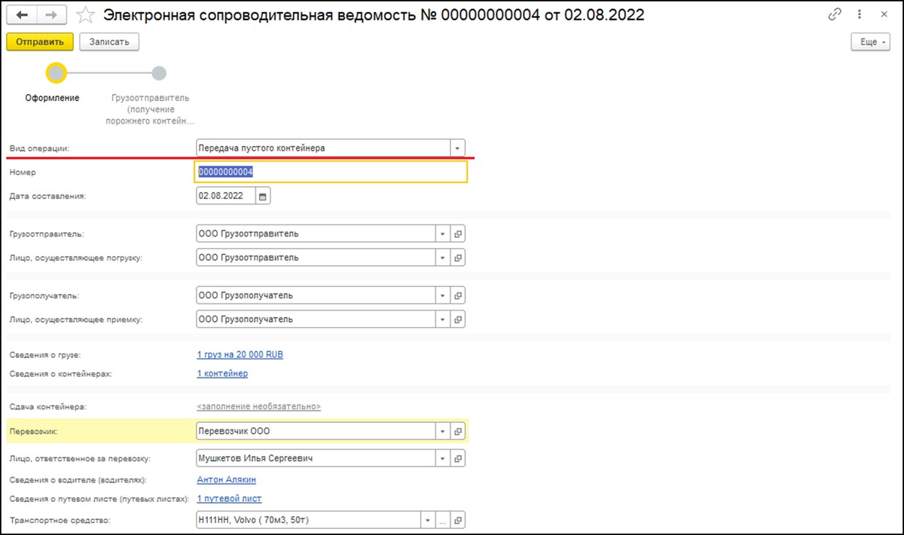This screenshot has height=535, width=904.
Task: Open link 1 груз на 20 000 RUB
Action: pos(240,355)
